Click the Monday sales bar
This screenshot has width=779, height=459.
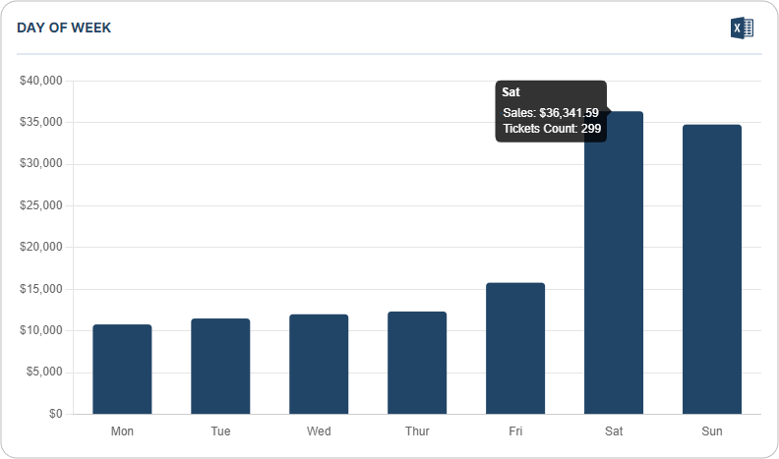pyautogui.click(x=122, y=369)
